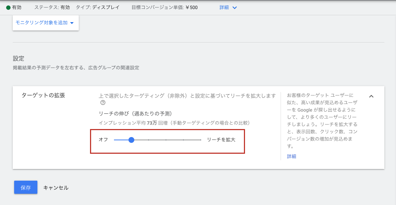The image size is (396, 205).
Task: Expand the top bar 詳細 chevron arrow
Action: (x=234, y=8)
